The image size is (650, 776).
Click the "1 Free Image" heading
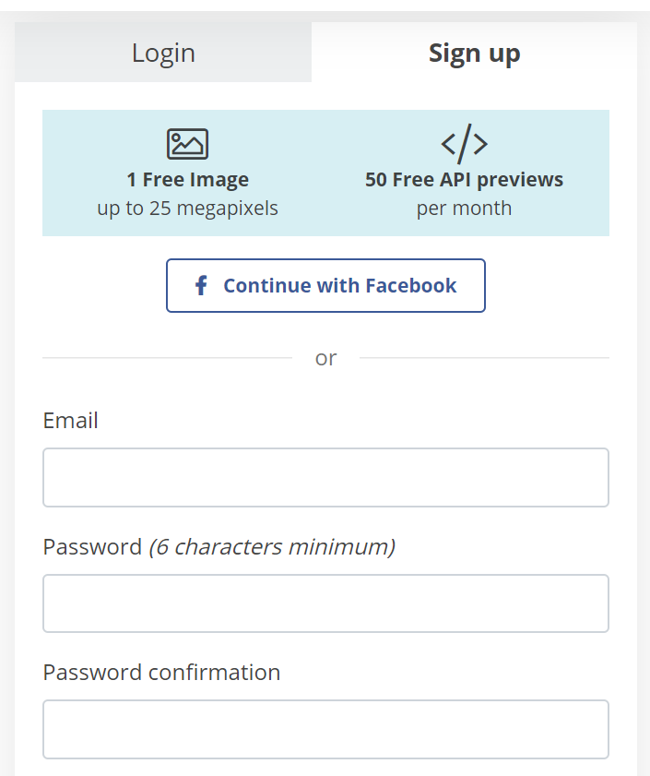(x=187, y=180)
